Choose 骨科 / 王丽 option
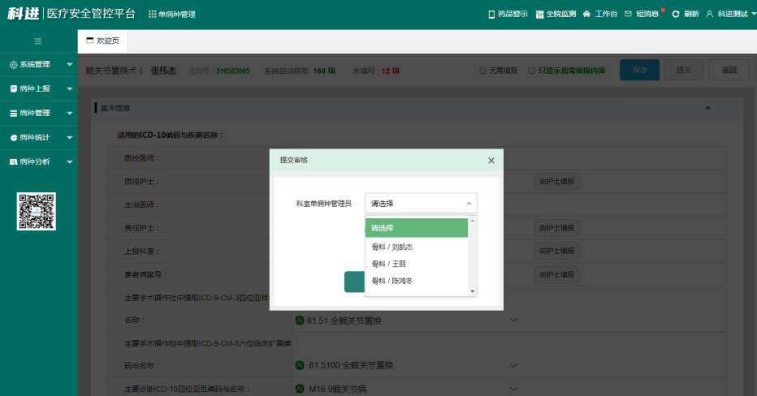This screenshot has width=757, height=396. [387, 264]
